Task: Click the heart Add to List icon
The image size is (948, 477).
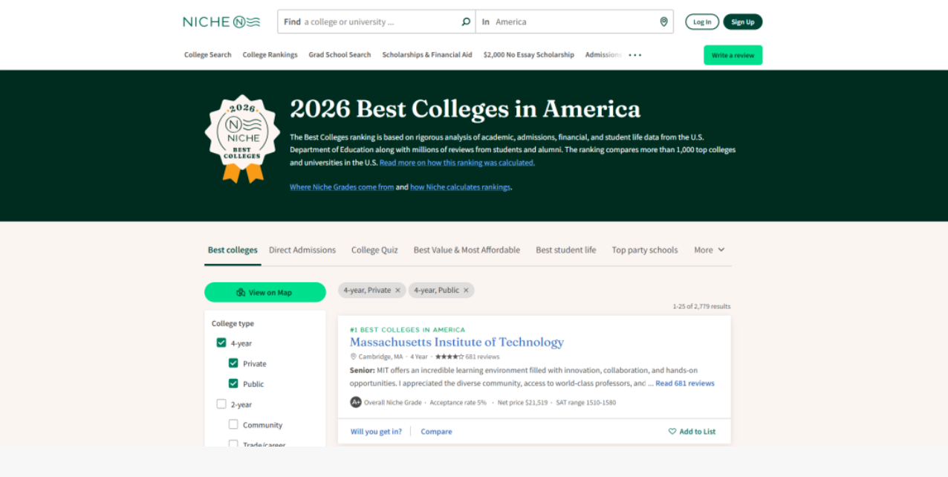Action: 672,432
